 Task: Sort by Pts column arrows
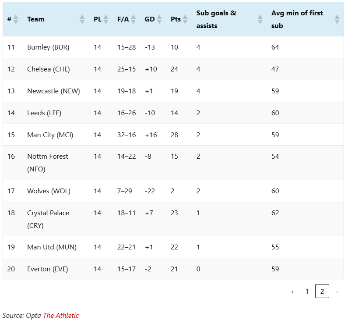point(185,19)
